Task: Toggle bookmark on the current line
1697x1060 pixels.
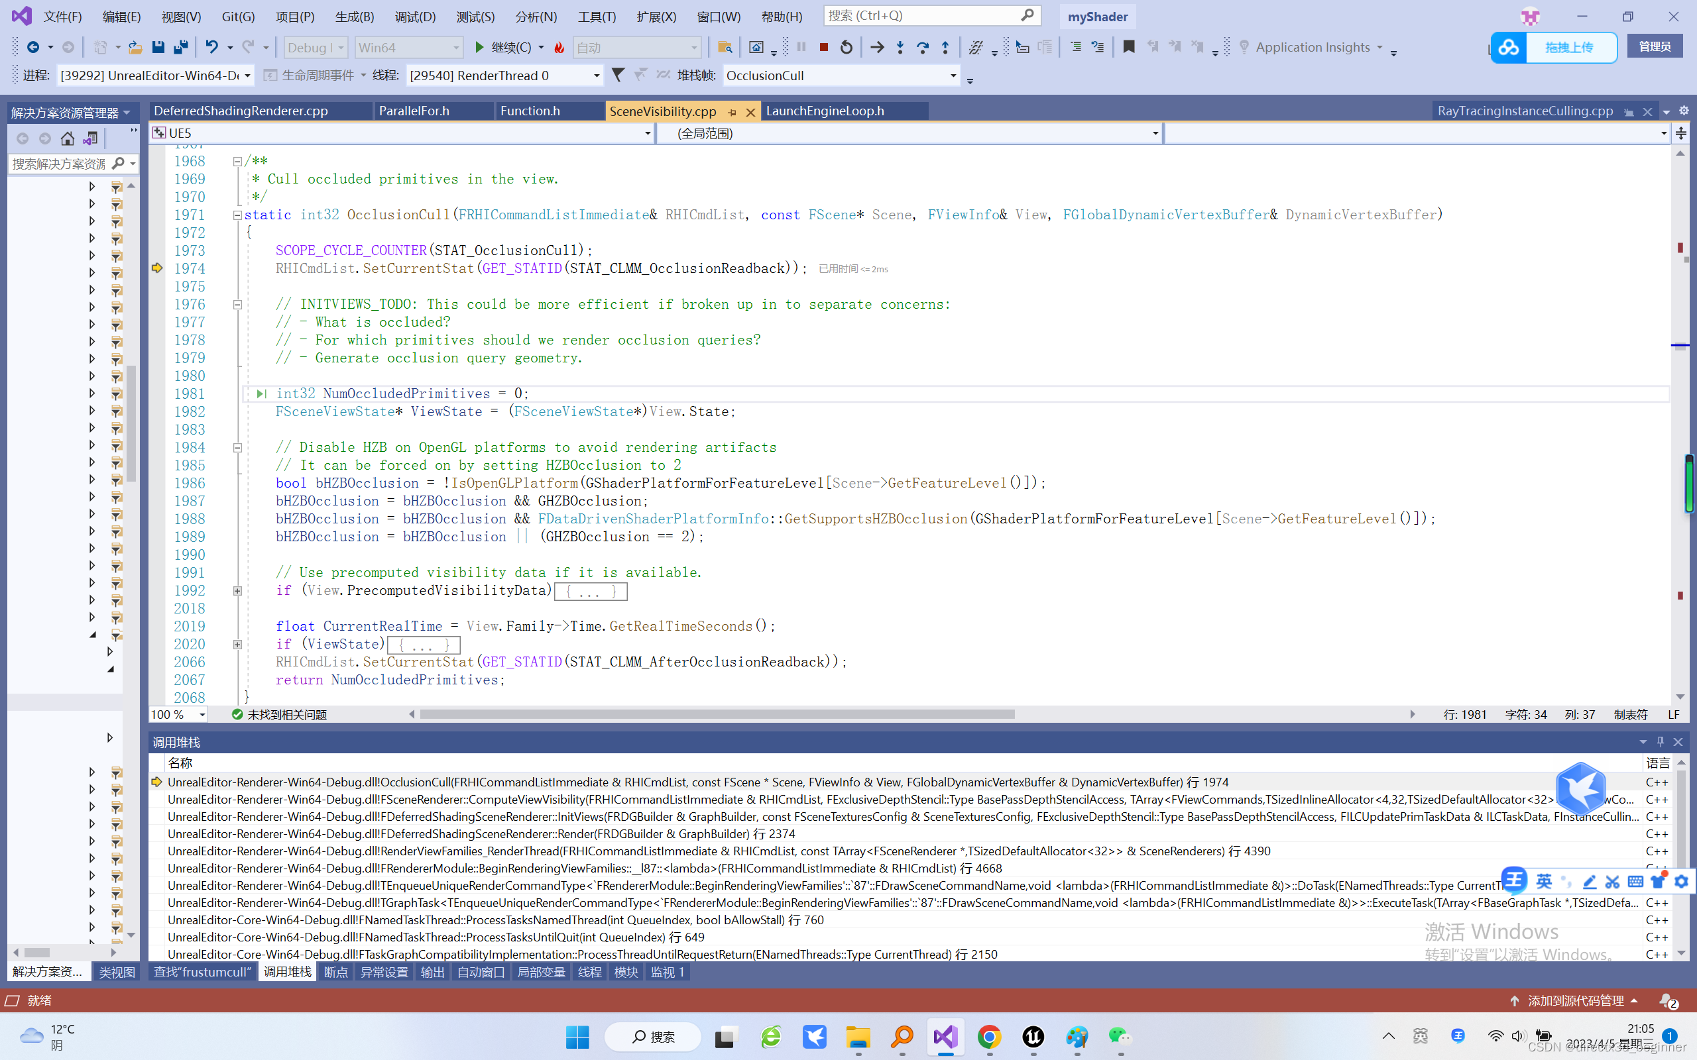Action: pyautogui.click(x=1129, y=47)
